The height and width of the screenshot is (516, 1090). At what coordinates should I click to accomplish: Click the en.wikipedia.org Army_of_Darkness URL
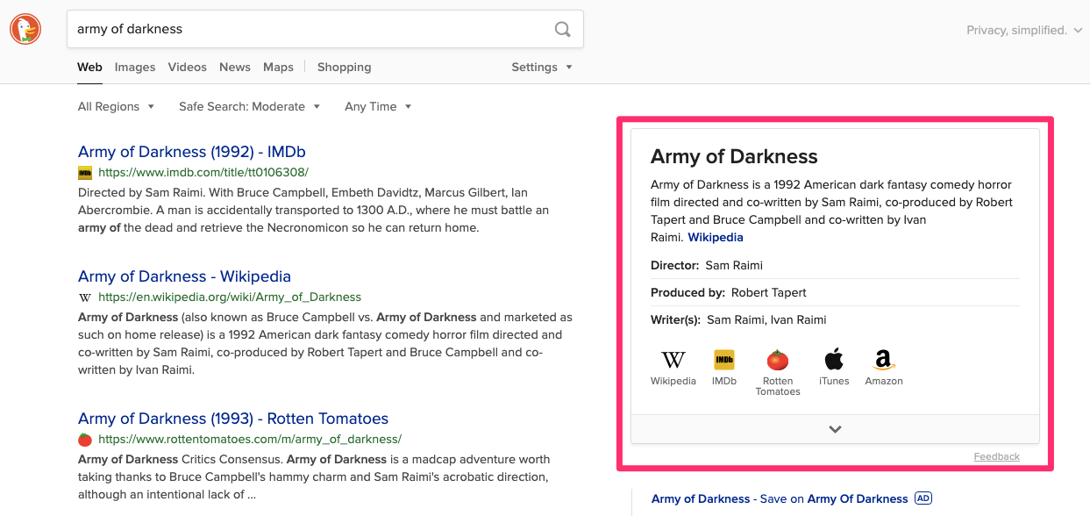[230, 297]
